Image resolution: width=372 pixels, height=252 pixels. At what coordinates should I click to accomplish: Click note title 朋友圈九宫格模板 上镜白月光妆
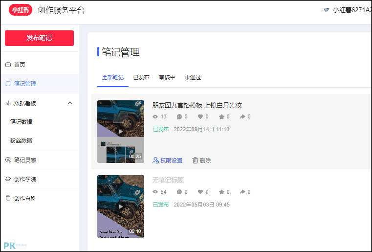coord(197,105)
